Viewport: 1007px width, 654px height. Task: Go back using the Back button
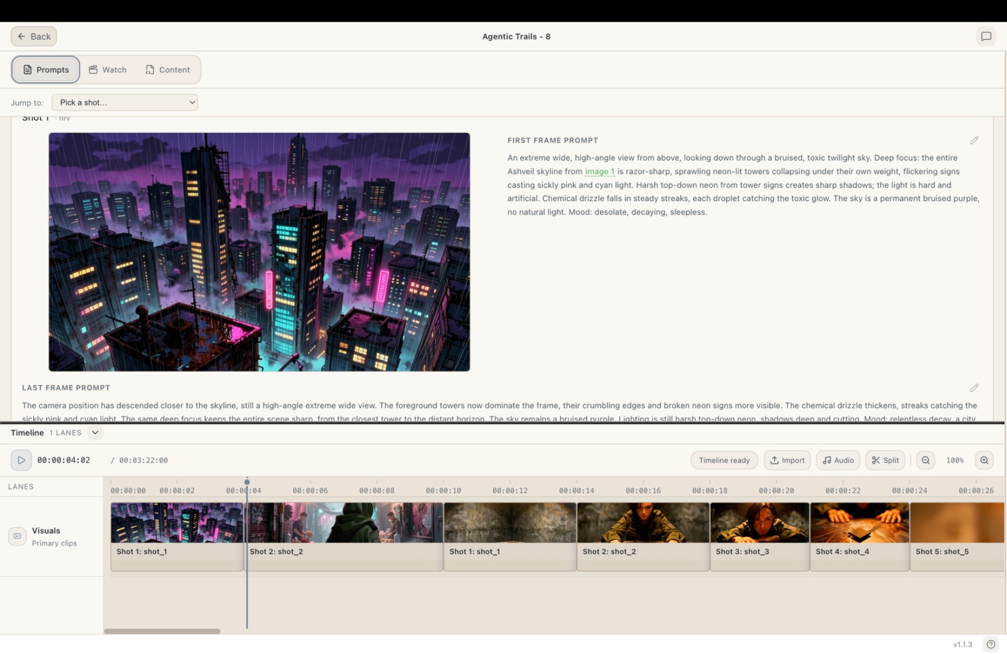coord(34,36)
